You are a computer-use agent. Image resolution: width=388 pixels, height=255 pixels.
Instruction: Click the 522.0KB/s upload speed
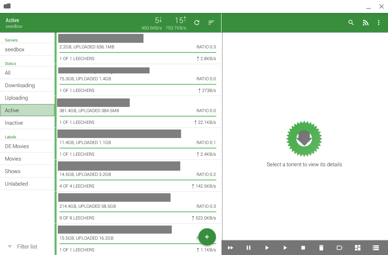[204, 218]
